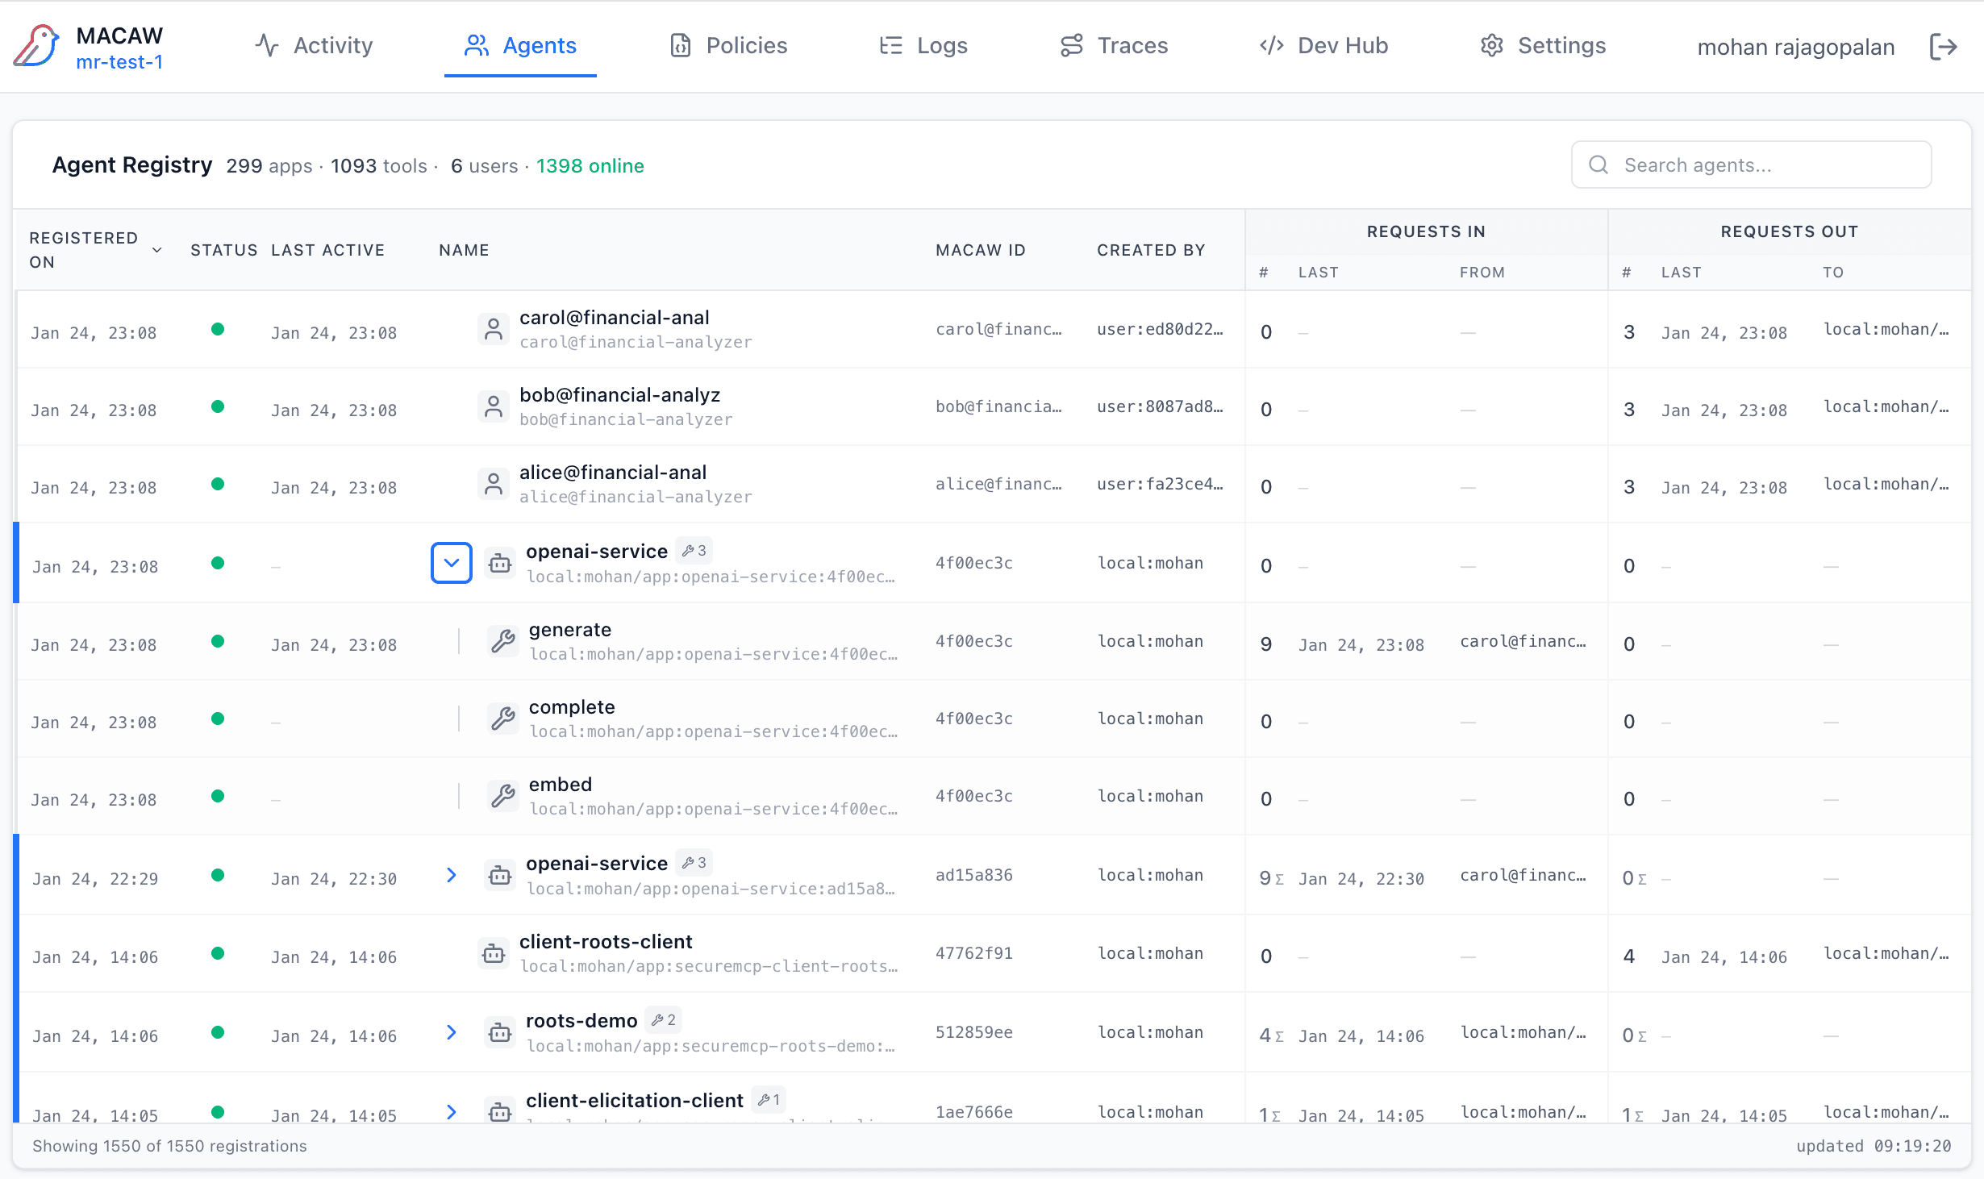
Task: Collapse the expanded openai-service 4f00ec3c row
Action: click(452, 563)
